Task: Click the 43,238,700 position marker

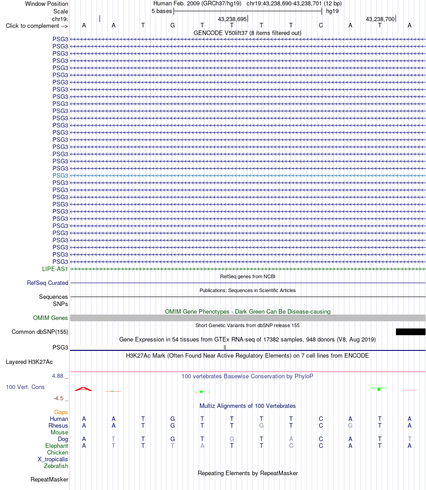Action: (x=380, y=19)
